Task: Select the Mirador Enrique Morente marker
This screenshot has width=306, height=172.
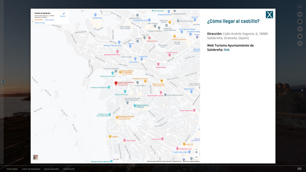Action: tap(111, 161)
